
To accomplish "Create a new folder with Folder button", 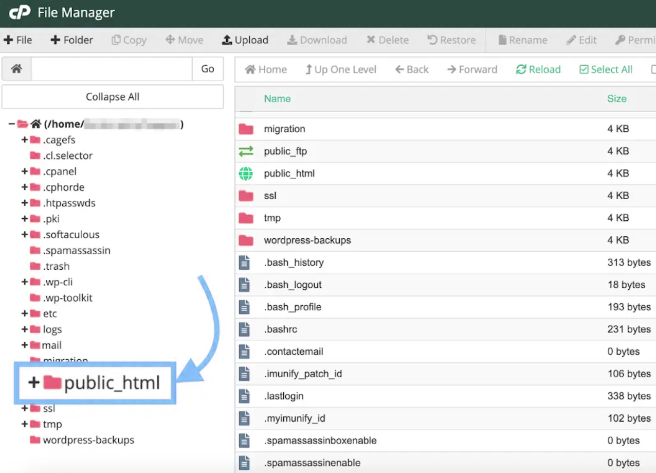I will [x=71, y=40].
